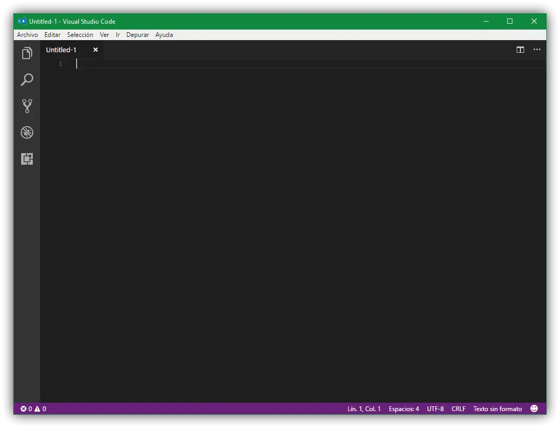The width and height of the screenshot is (560, 428).
Task: Open the Extensions icon
Action: 27,158
